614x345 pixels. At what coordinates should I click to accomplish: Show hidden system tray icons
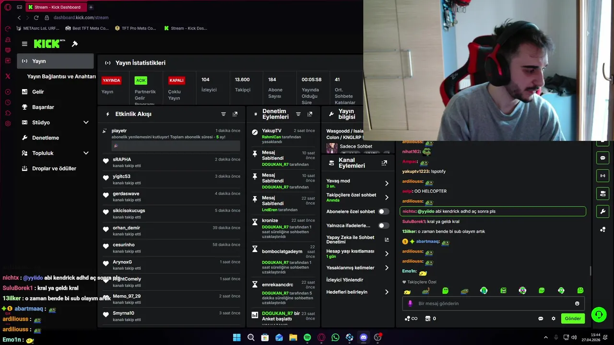click(545, 337)
